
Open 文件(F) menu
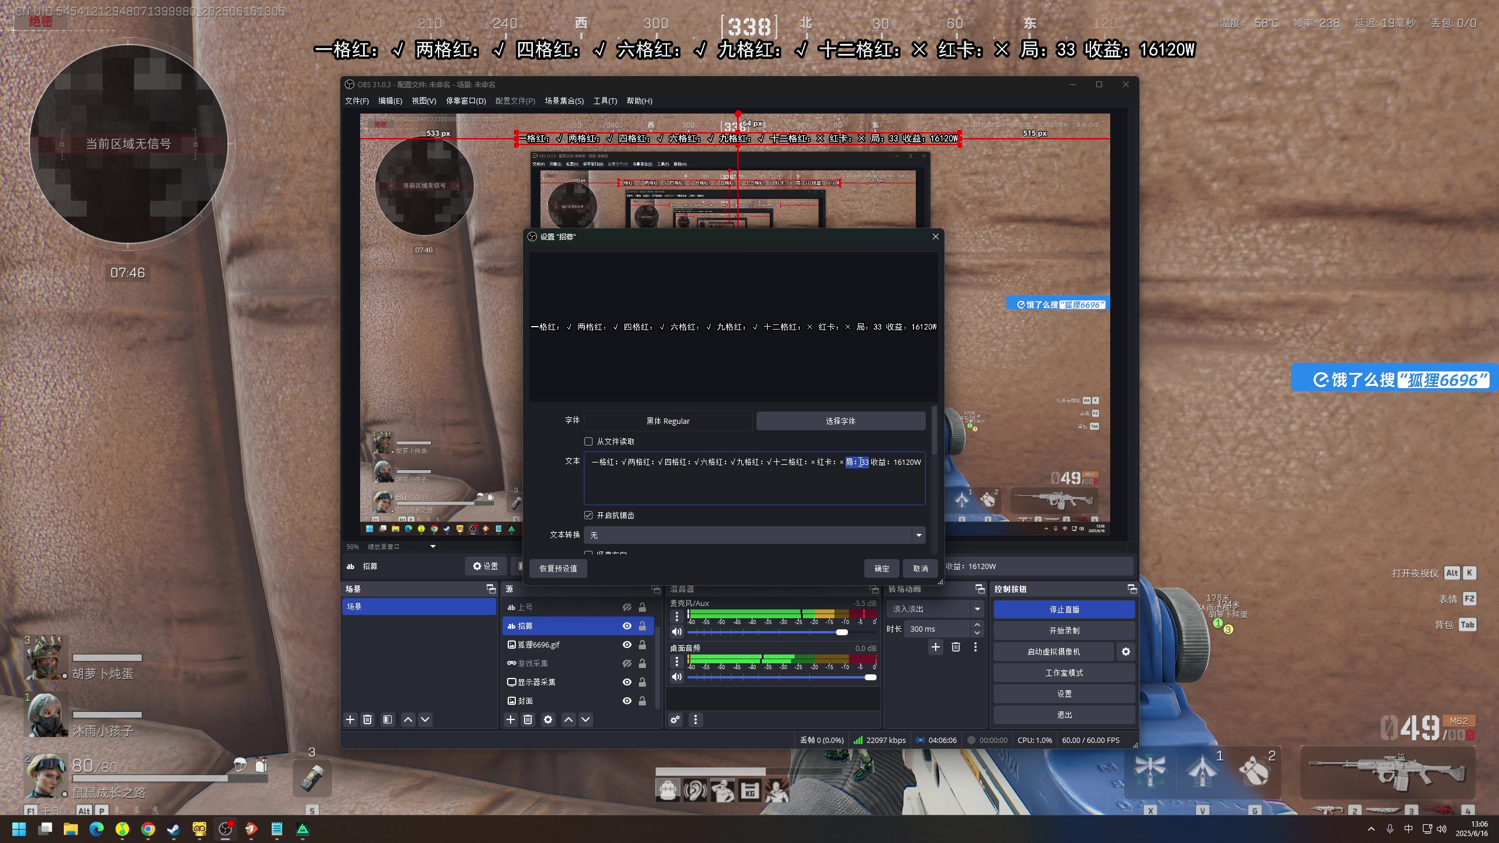357,101
